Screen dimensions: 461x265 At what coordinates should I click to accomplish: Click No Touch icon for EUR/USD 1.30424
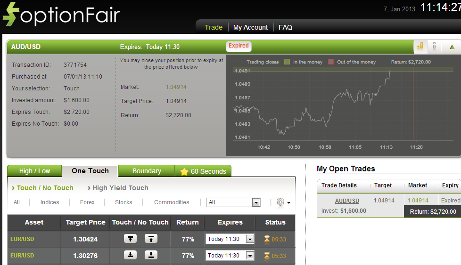[x=151, y=239]
